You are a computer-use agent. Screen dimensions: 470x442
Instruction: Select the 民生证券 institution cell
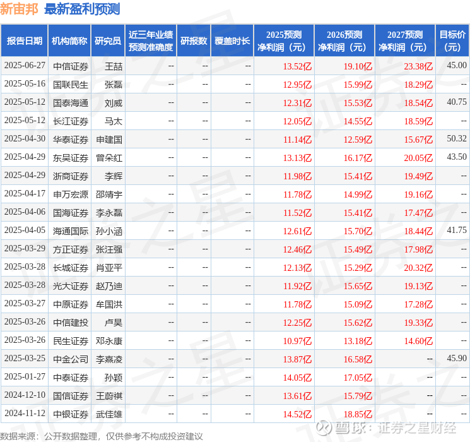(71, 341)
